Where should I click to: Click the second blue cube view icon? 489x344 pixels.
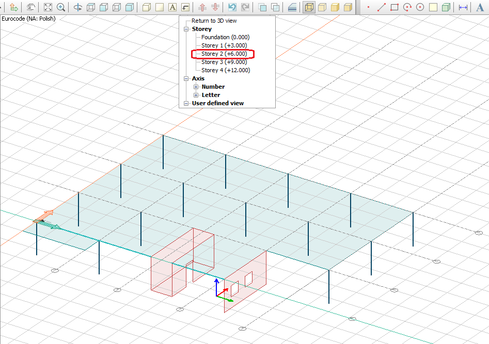click(104, 7)
